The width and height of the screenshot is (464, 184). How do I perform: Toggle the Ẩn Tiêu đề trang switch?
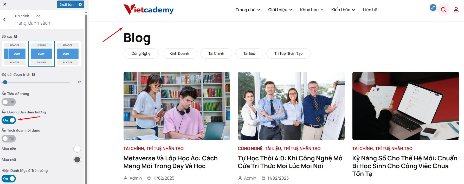(x=9, y=102)
